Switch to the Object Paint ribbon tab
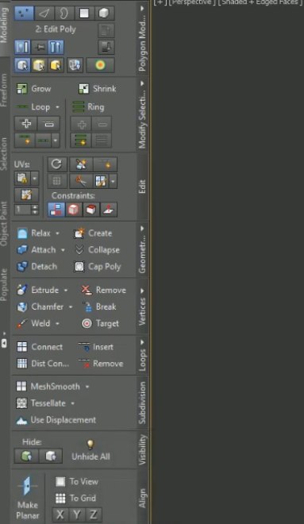This screenshot has height=524, width=304. [x=4, y=223]
